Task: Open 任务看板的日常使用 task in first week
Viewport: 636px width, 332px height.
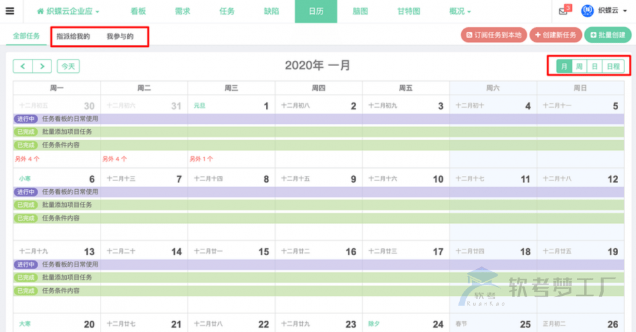Action: pyautogui.click(x=319, y=119)
